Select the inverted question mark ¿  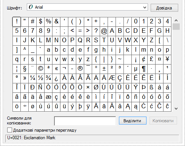point(56,78)
